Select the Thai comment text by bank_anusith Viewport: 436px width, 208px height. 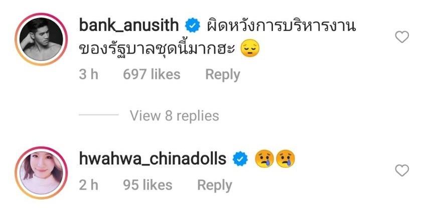217,38
